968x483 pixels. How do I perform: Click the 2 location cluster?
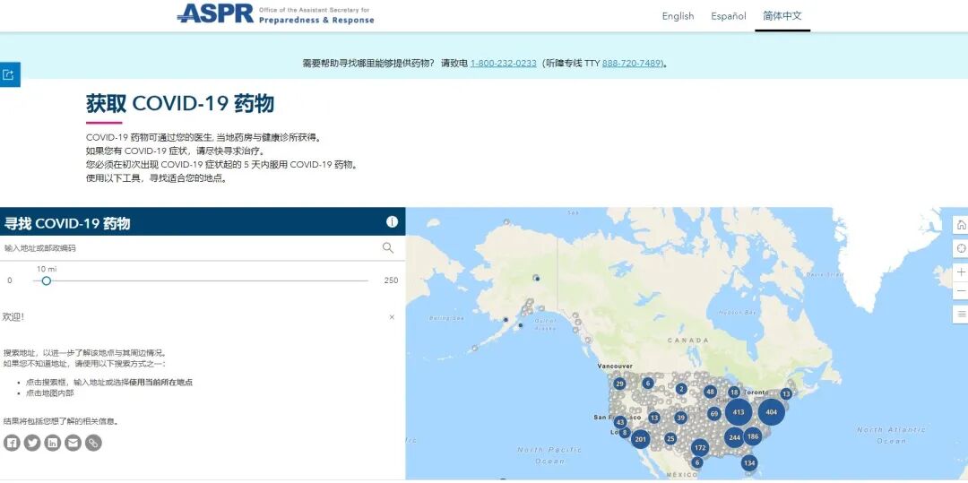(681, 389)
